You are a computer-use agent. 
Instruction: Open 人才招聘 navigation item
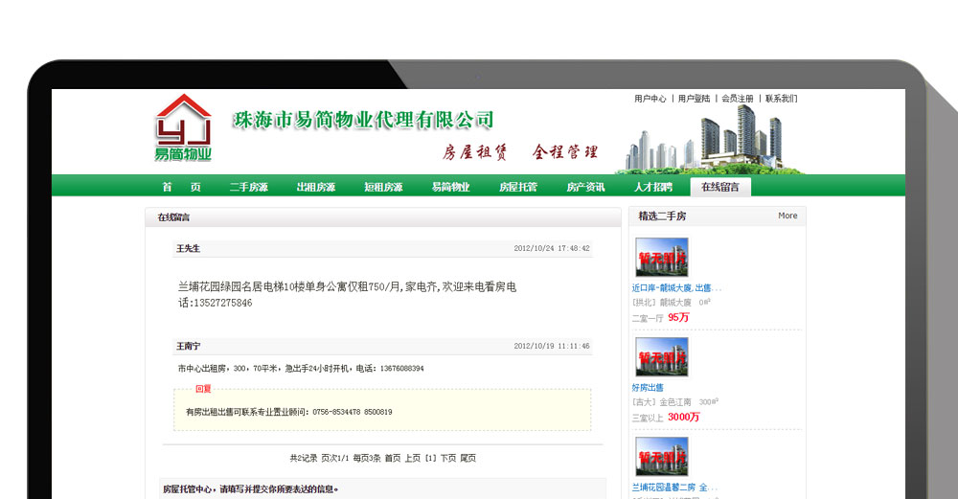653,187
